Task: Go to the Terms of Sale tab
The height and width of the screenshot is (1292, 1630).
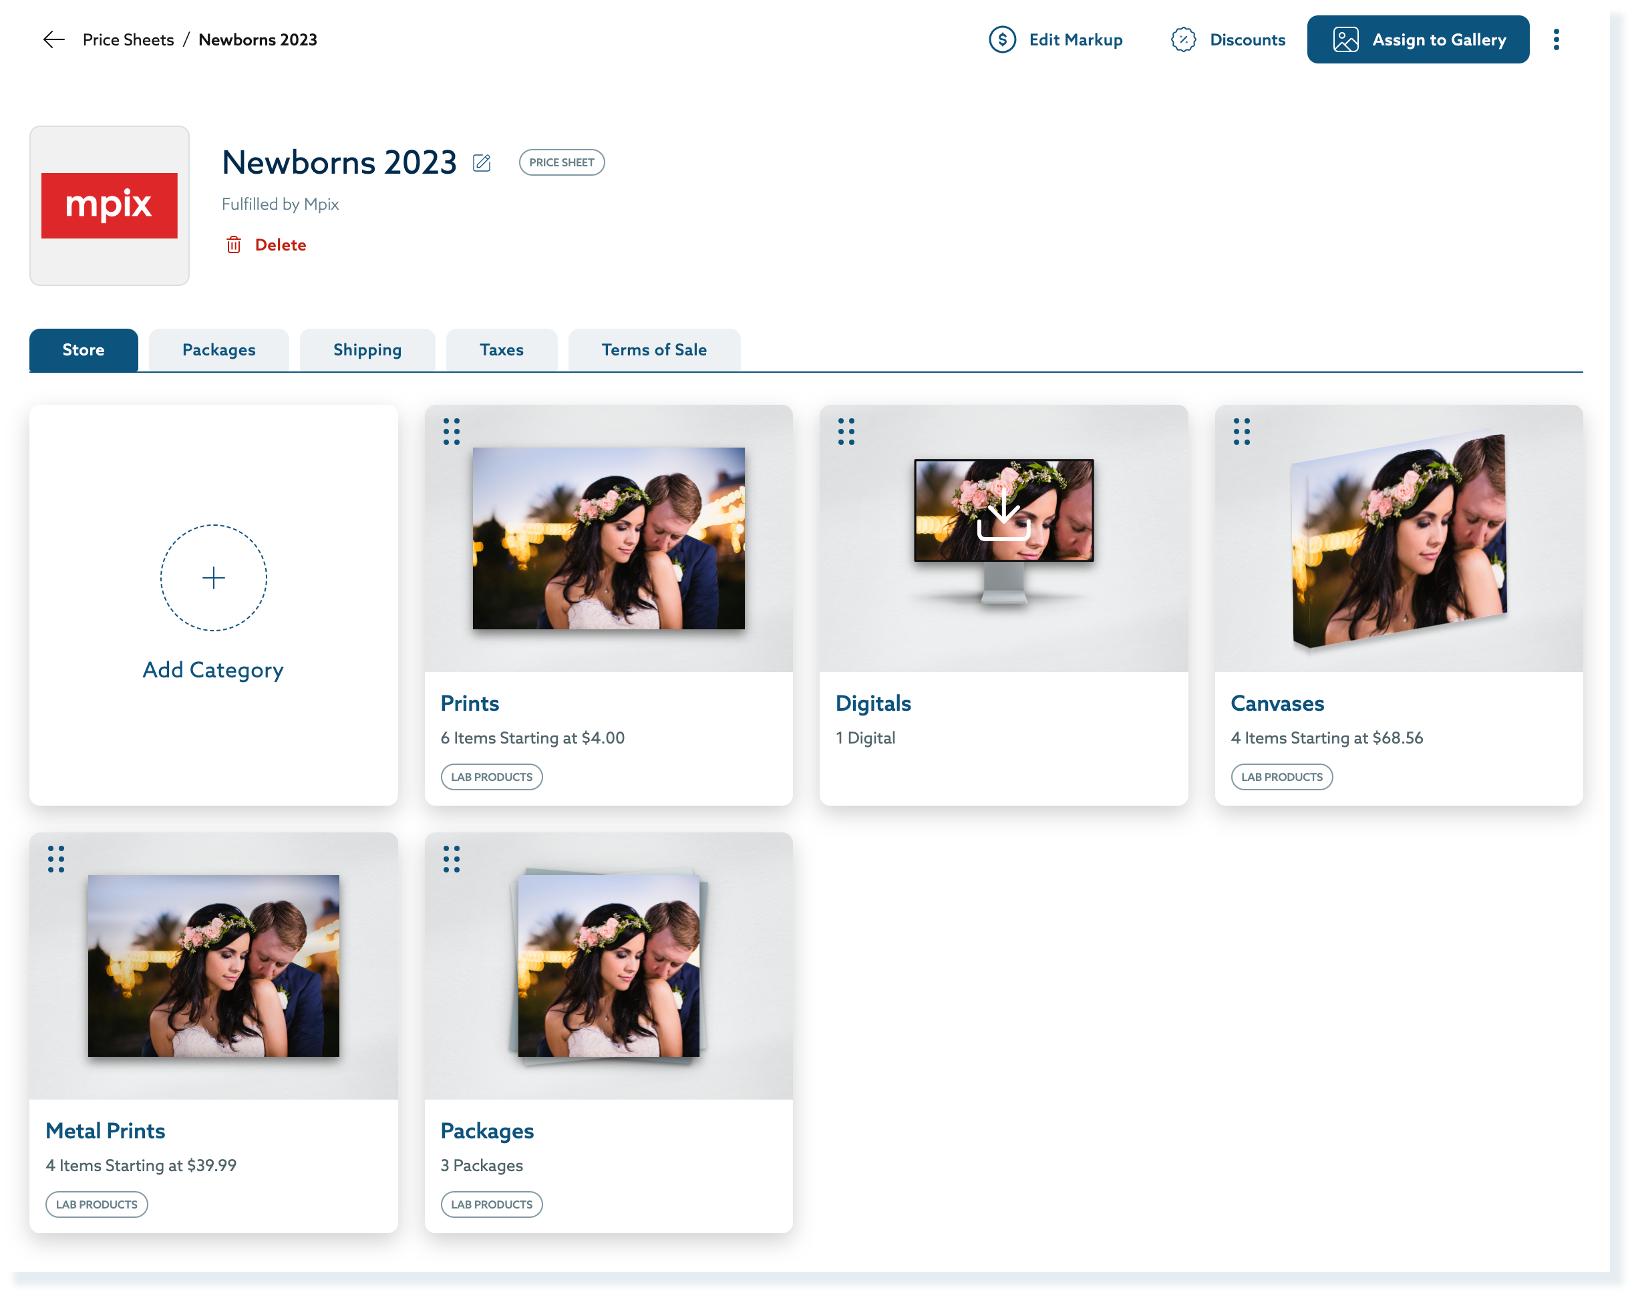Action: click(x=654, y=349)
